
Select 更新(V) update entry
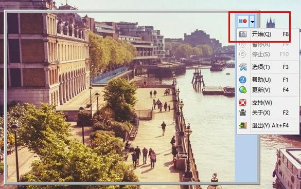coord(268,90)
